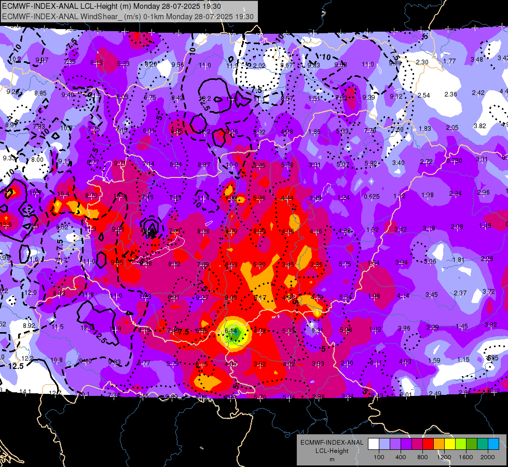The image size is (508, 467).
Task: Select the vivid purple swatch above 400
Action: point(406,444)
